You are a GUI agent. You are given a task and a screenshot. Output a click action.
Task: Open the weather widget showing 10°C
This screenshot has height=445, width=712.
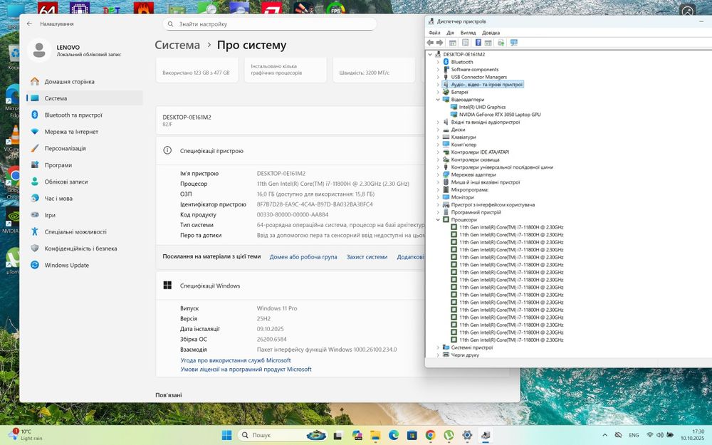(x=26, y=434)
